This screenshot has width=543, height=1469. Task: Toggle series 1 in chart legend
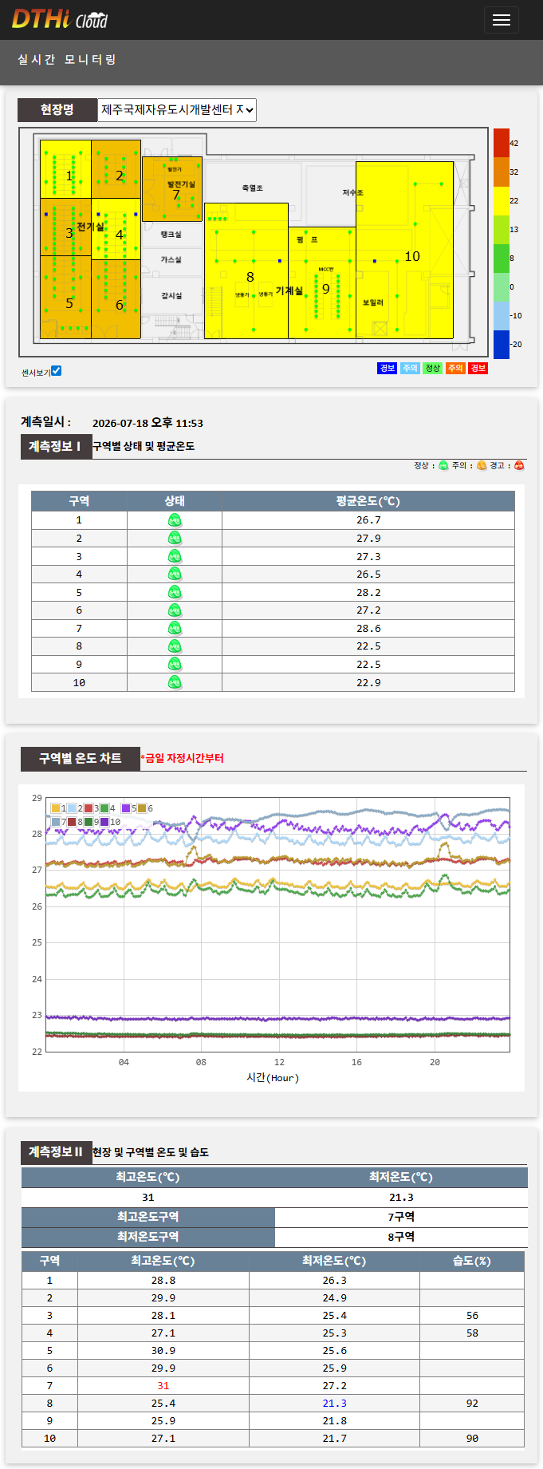59,808
